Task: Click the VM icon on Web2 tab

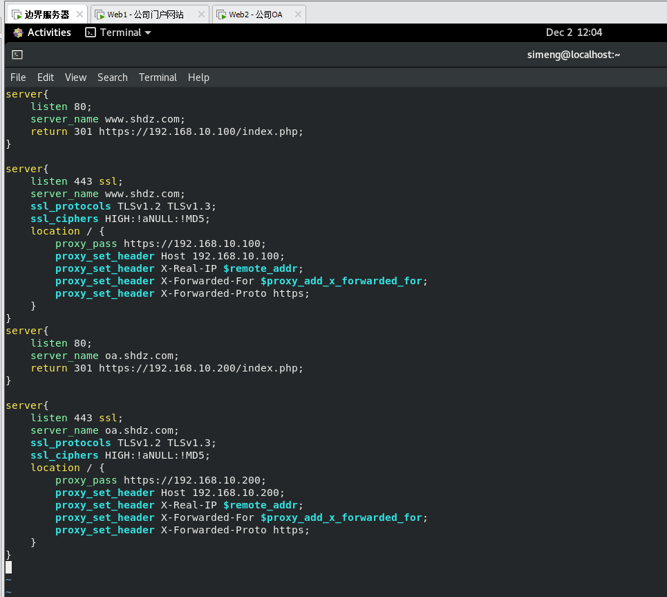Action: 222,15
